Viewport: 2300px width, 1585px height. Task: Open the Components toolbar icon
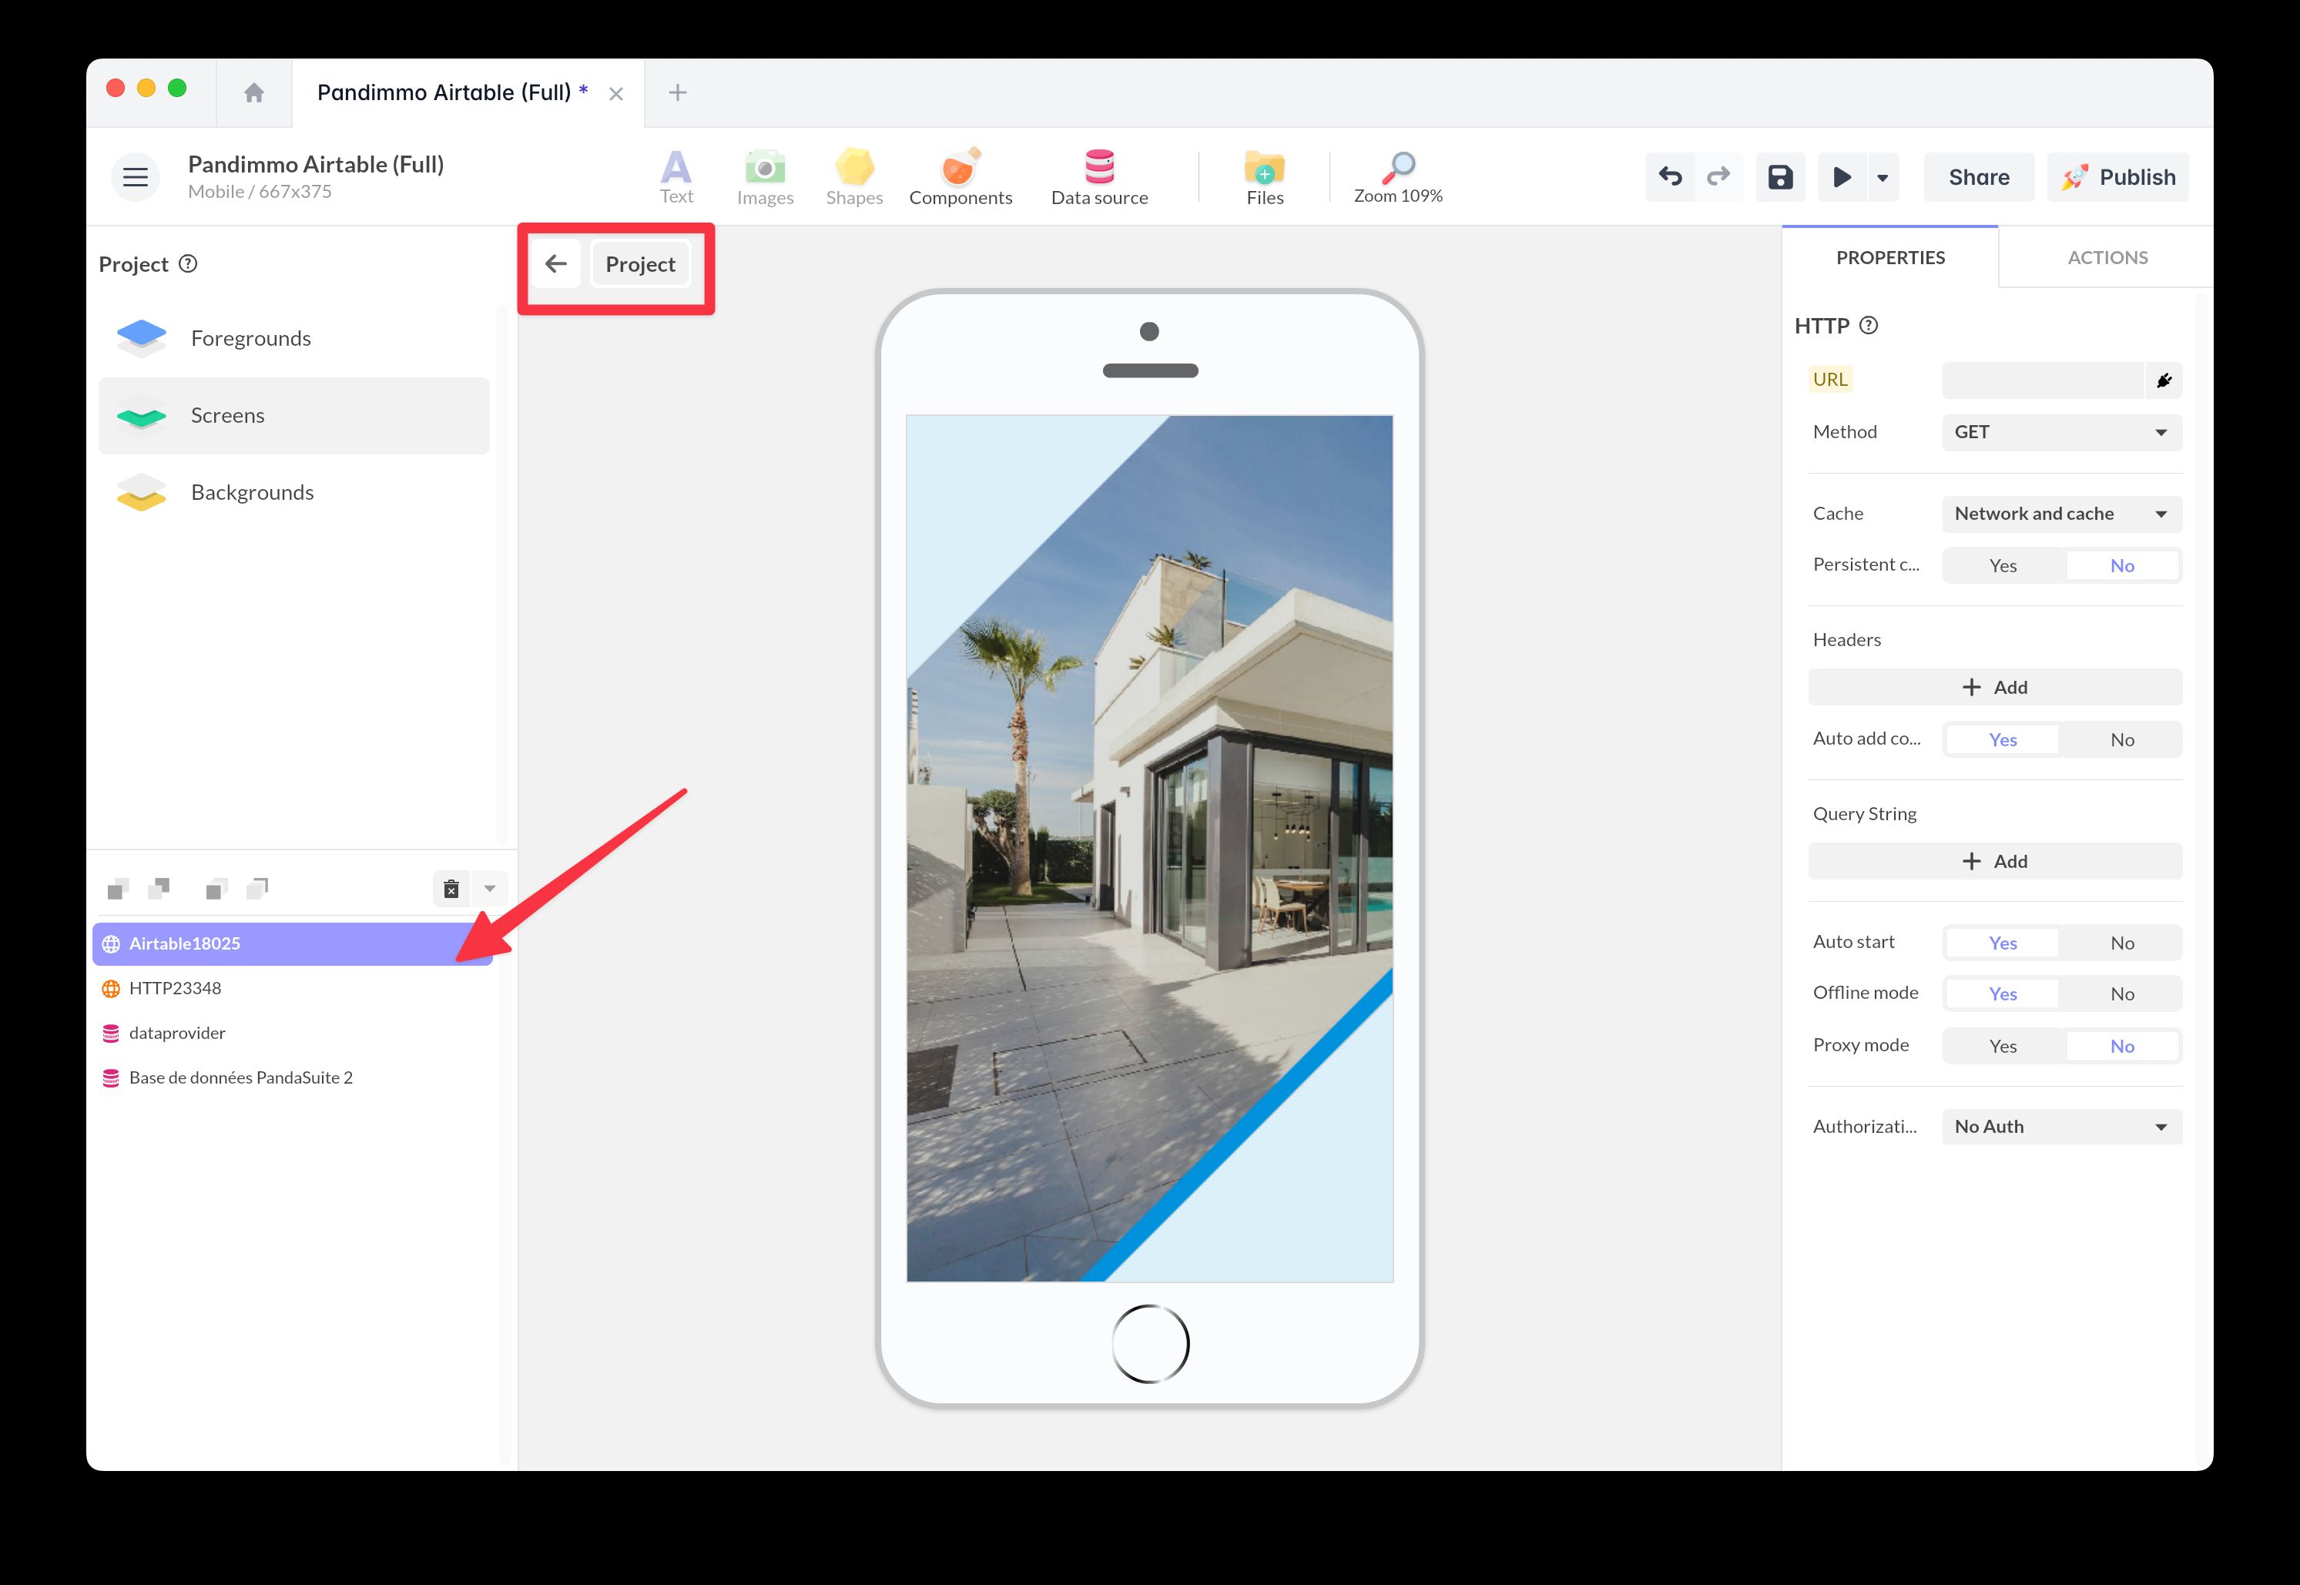(x=959, y=177)
